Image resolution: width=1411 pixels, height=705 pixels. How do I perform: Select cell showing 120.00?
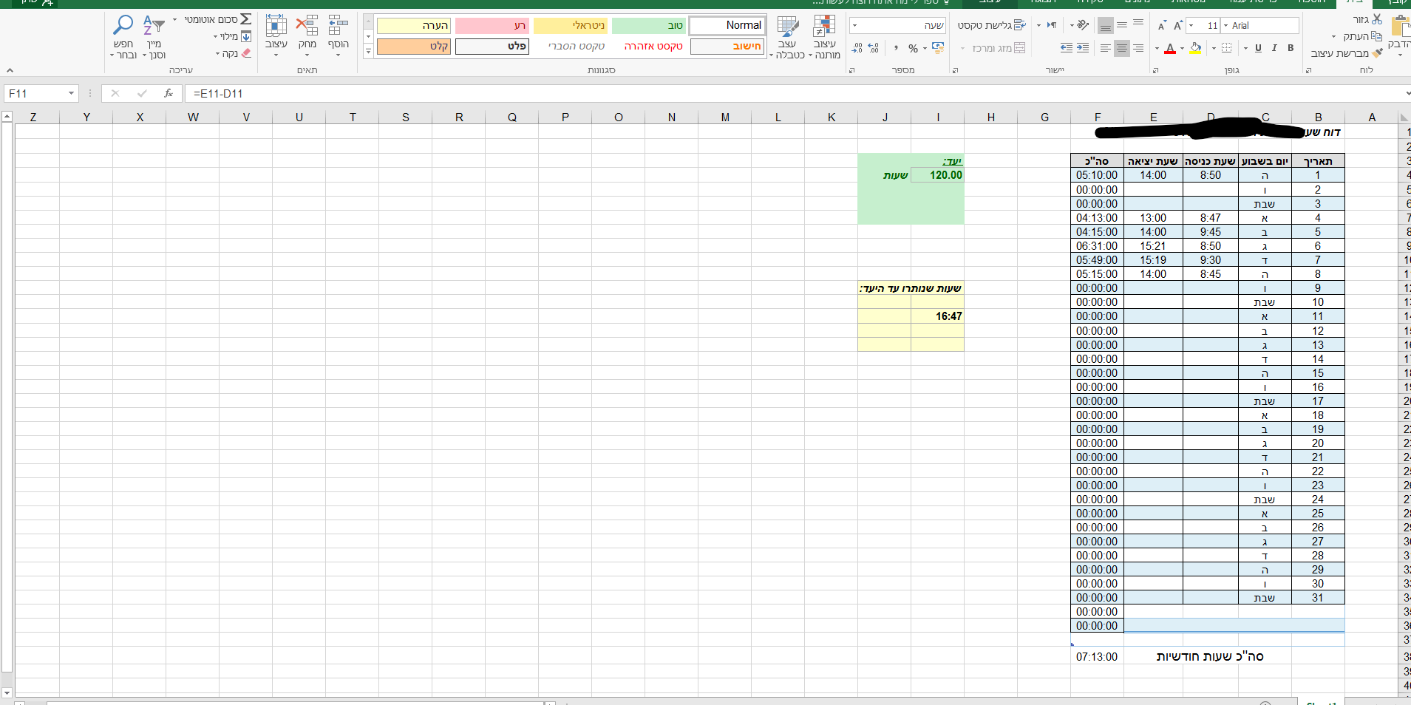937,175
